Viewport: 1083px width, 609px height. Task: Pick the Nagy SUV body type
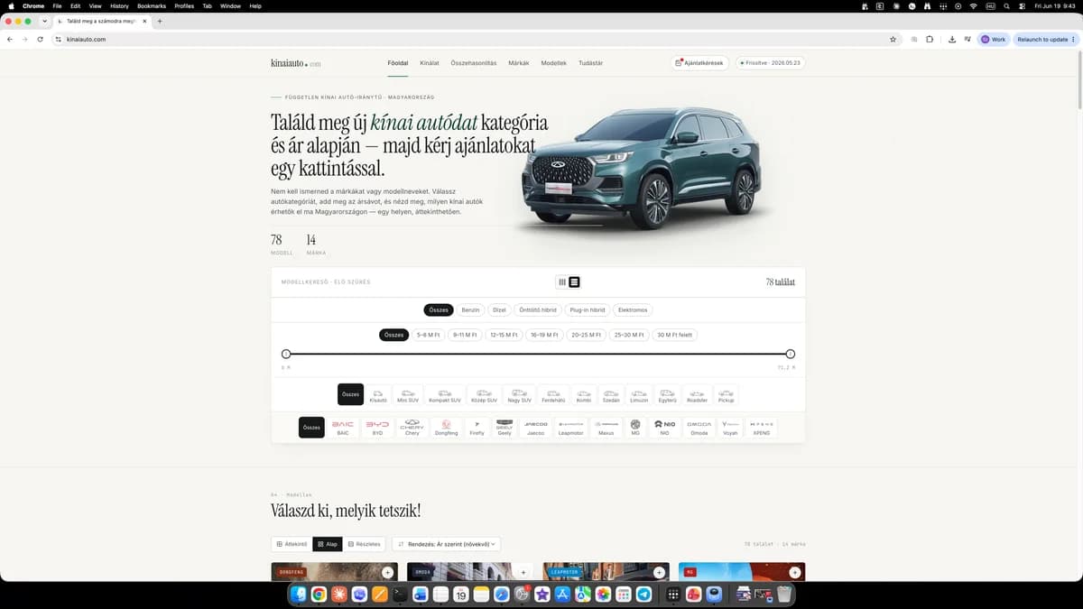pyautogui.click(x=519, y=394)
